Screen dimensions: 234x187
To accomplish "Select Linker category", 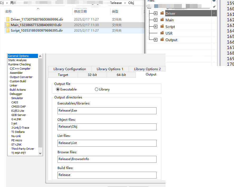I will point(13,85).
